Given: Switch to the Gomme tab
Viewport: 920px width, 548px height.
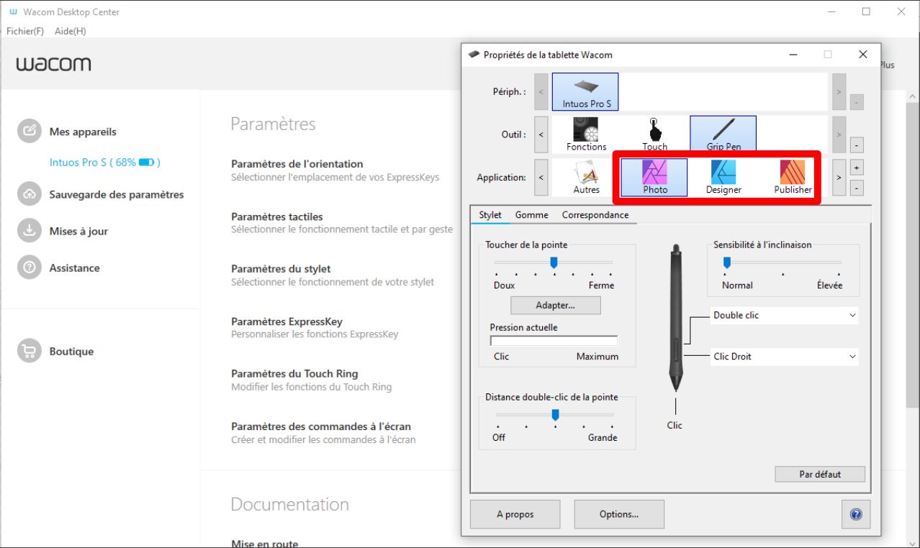Looking at the screenshot, I should coord(531,215).
